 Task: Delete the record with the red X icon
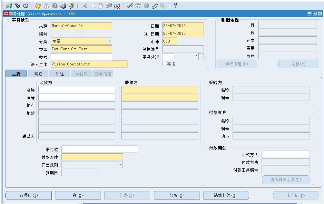pos(117,6)
